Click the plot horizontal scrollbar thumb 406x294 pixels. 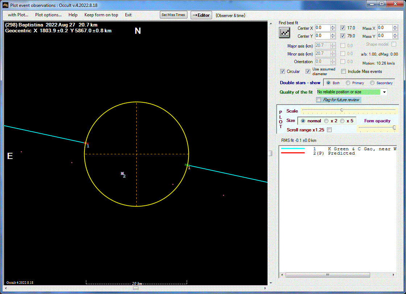(x=136, y=288)
